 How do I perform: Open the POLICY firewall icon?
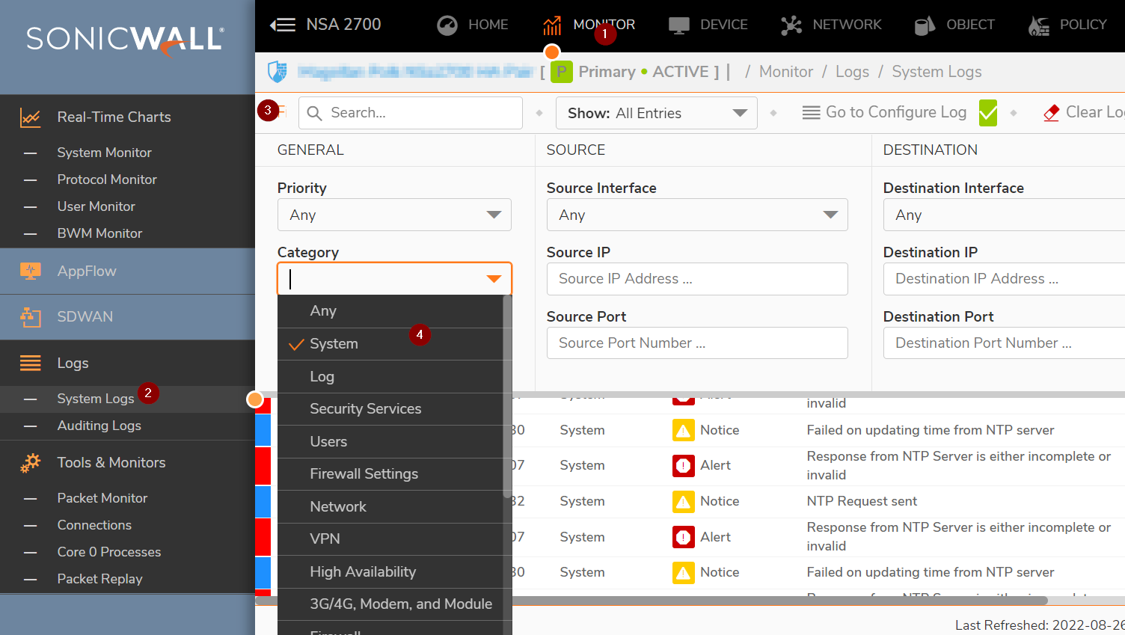pyautogui.click(x=1039, y=25)
